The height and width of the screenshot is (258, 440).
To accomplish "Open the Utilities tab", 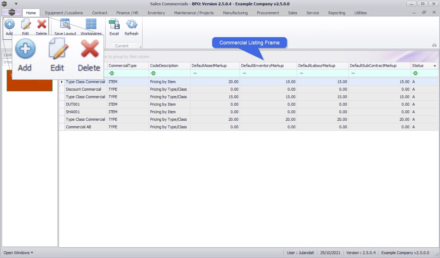I will pos(361,13).
